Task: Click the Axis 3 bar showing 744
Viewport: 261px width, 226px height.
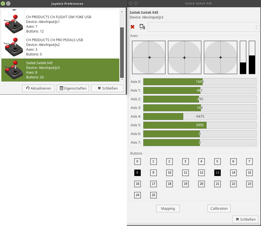Action: click(x=200, y=108)
